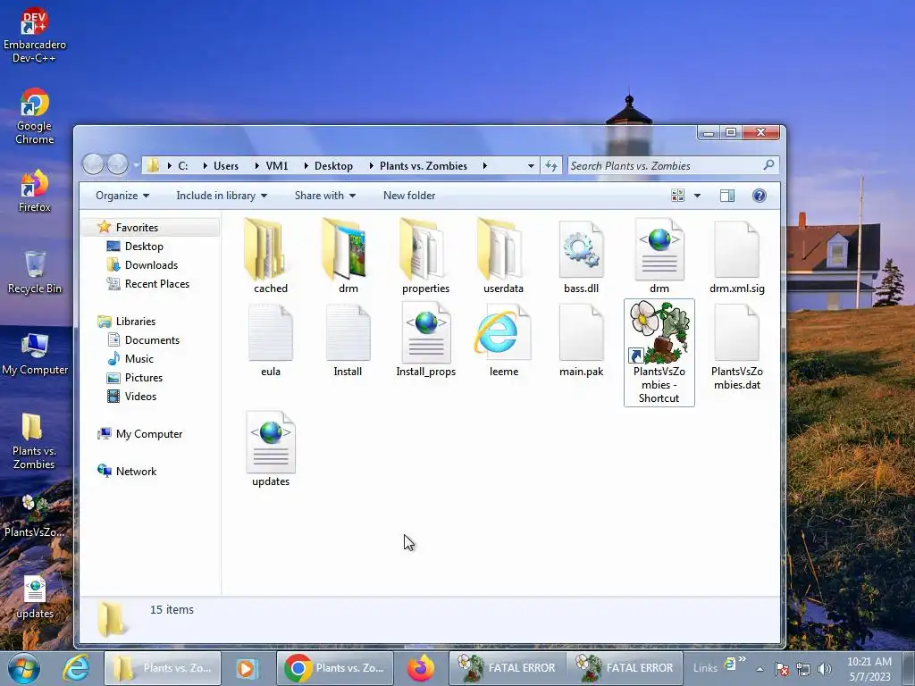
Task: Open the view options dropdown arrow
Action: [697, 196]
